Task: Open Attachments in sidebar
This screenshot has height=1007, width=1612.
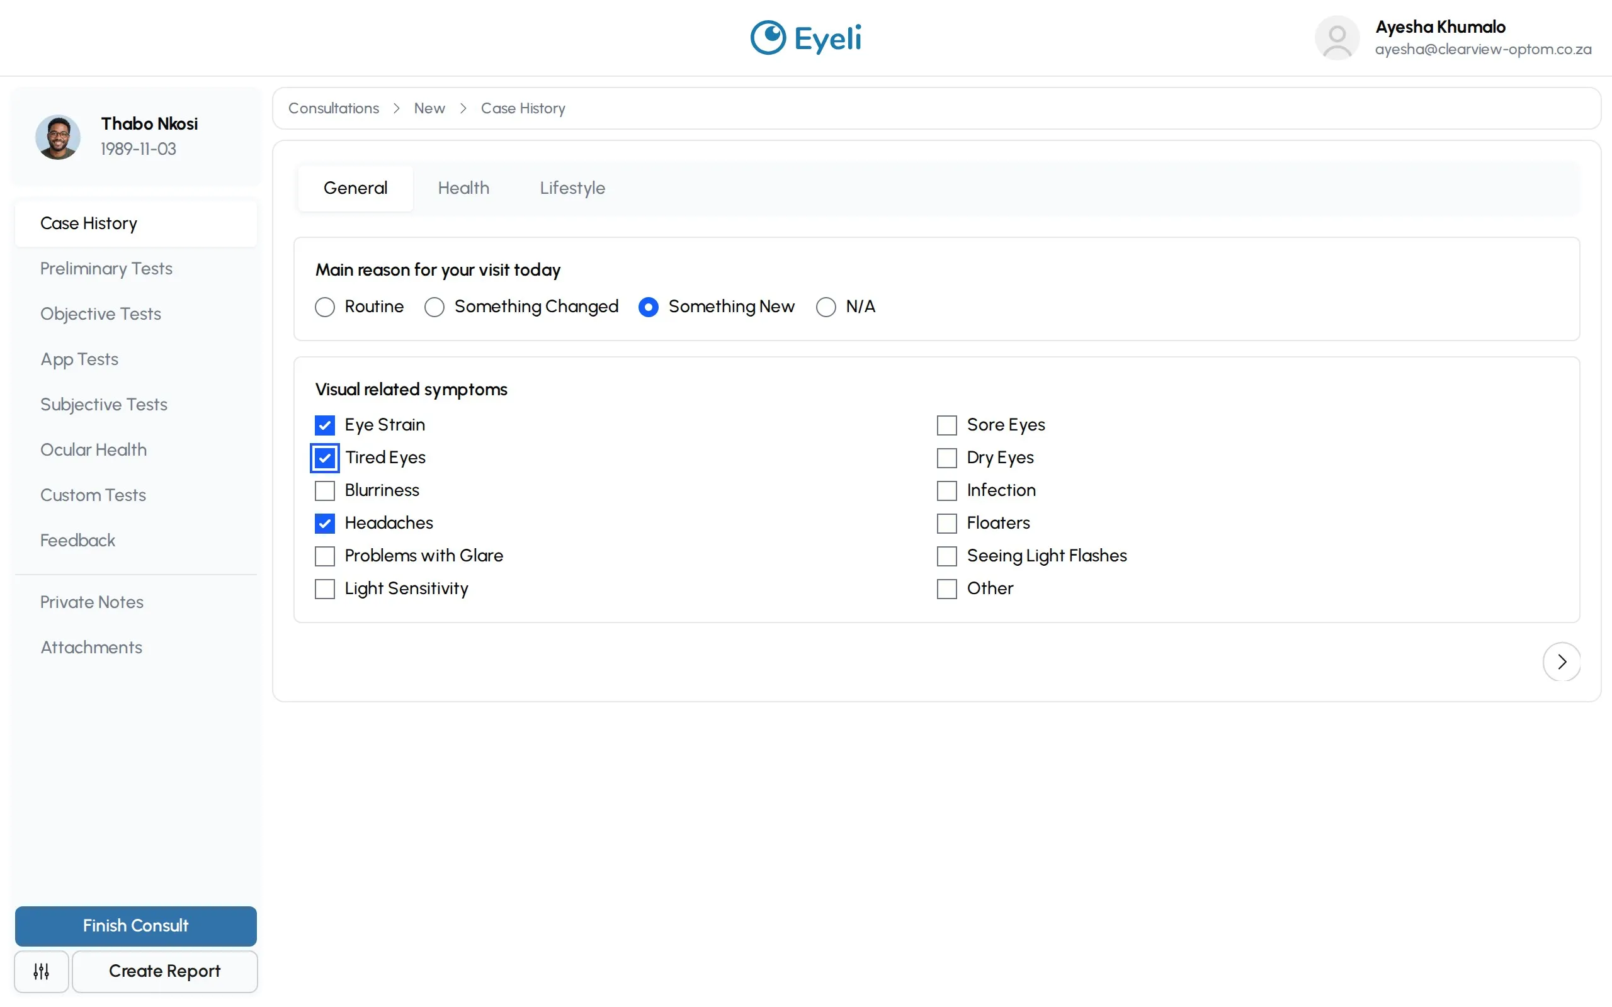Action: tap(136, 648)
